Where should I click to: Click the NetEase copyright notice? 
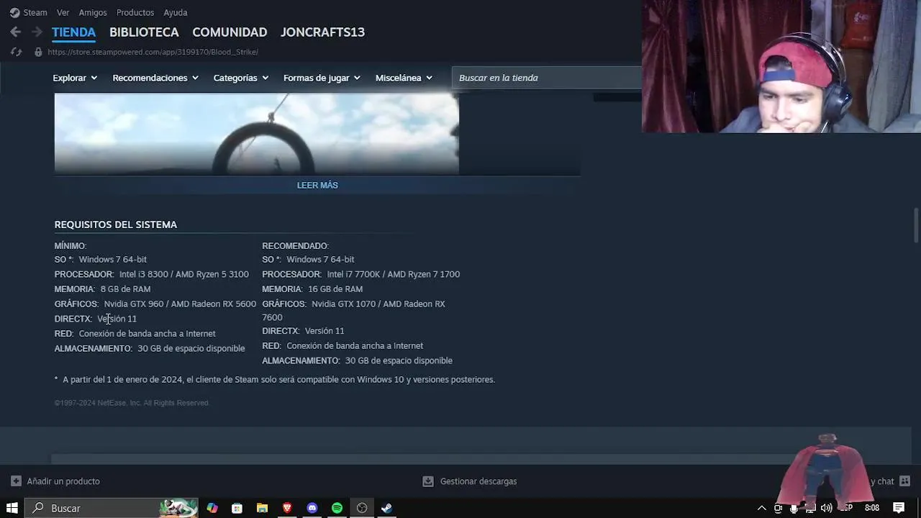click(132, 403)
